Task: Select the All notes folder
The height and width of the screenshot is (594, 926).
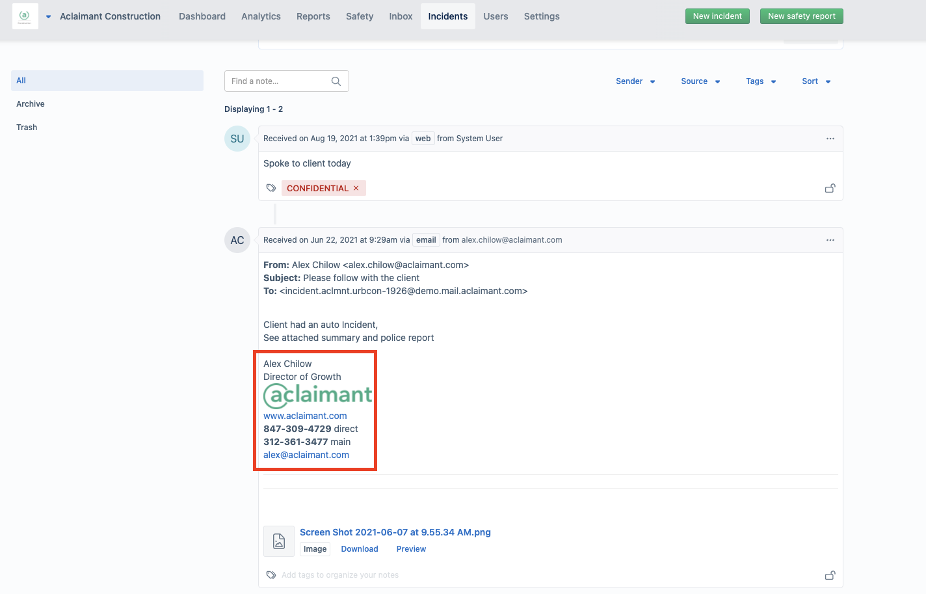Action: (107, 81)
